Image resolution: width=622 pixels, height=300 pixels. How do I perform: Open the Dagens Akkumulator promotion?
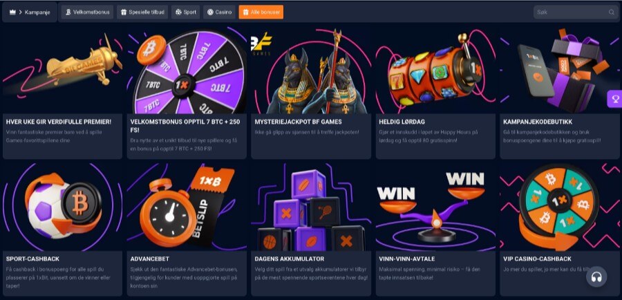point(311,229)
